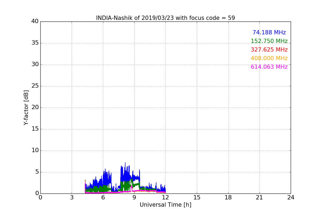Select the red 327.625 MHz legend label
This screenshot has width=323, height=215.
pos(269,50)
